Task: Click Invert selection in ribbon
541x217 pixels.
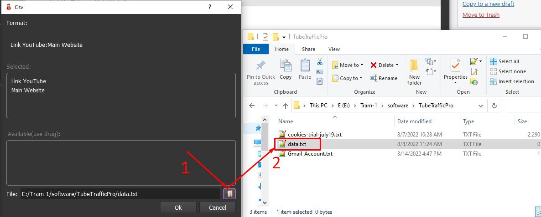Action: point(512,81)
